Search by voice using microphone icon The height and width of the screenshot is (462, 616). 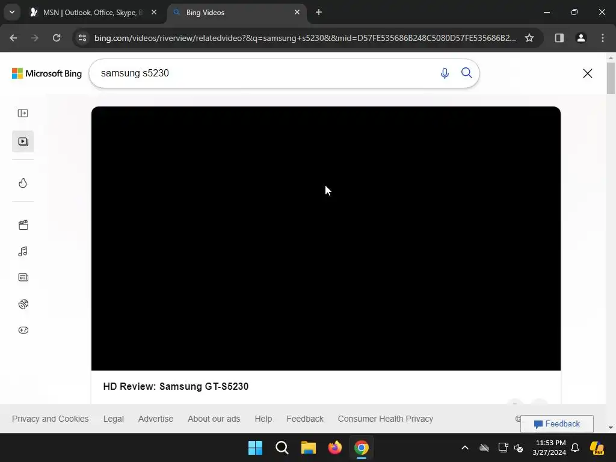click(x=445, y=73)
